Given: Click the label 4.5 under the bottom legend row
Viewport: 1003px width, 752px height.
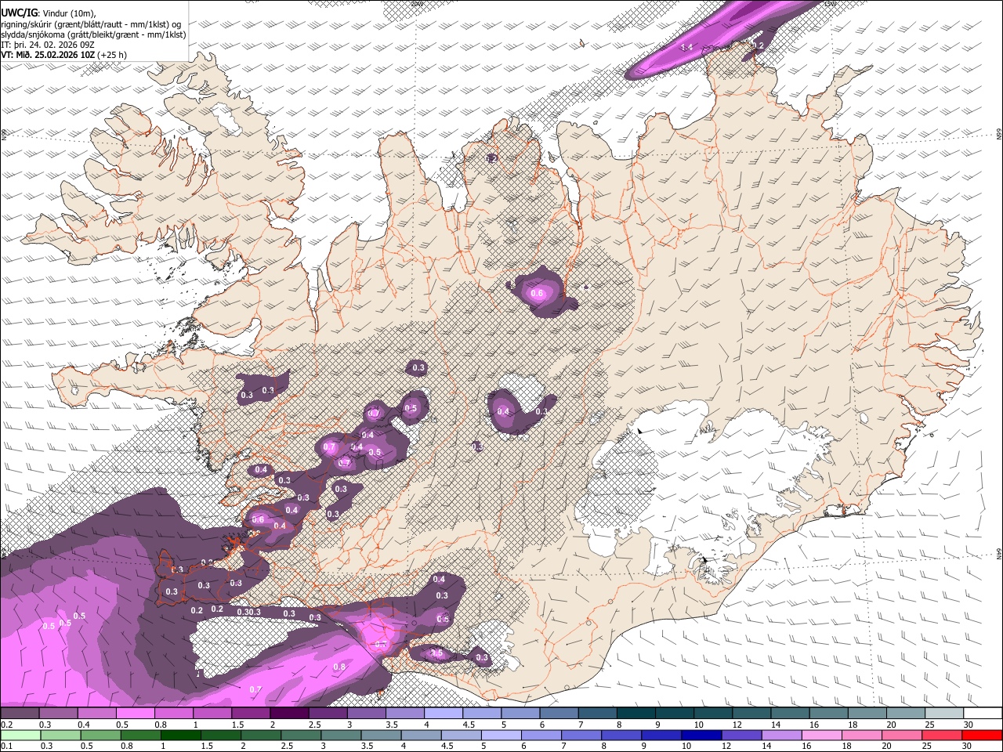Looking at the screenshot, I should tap(447, 746).
